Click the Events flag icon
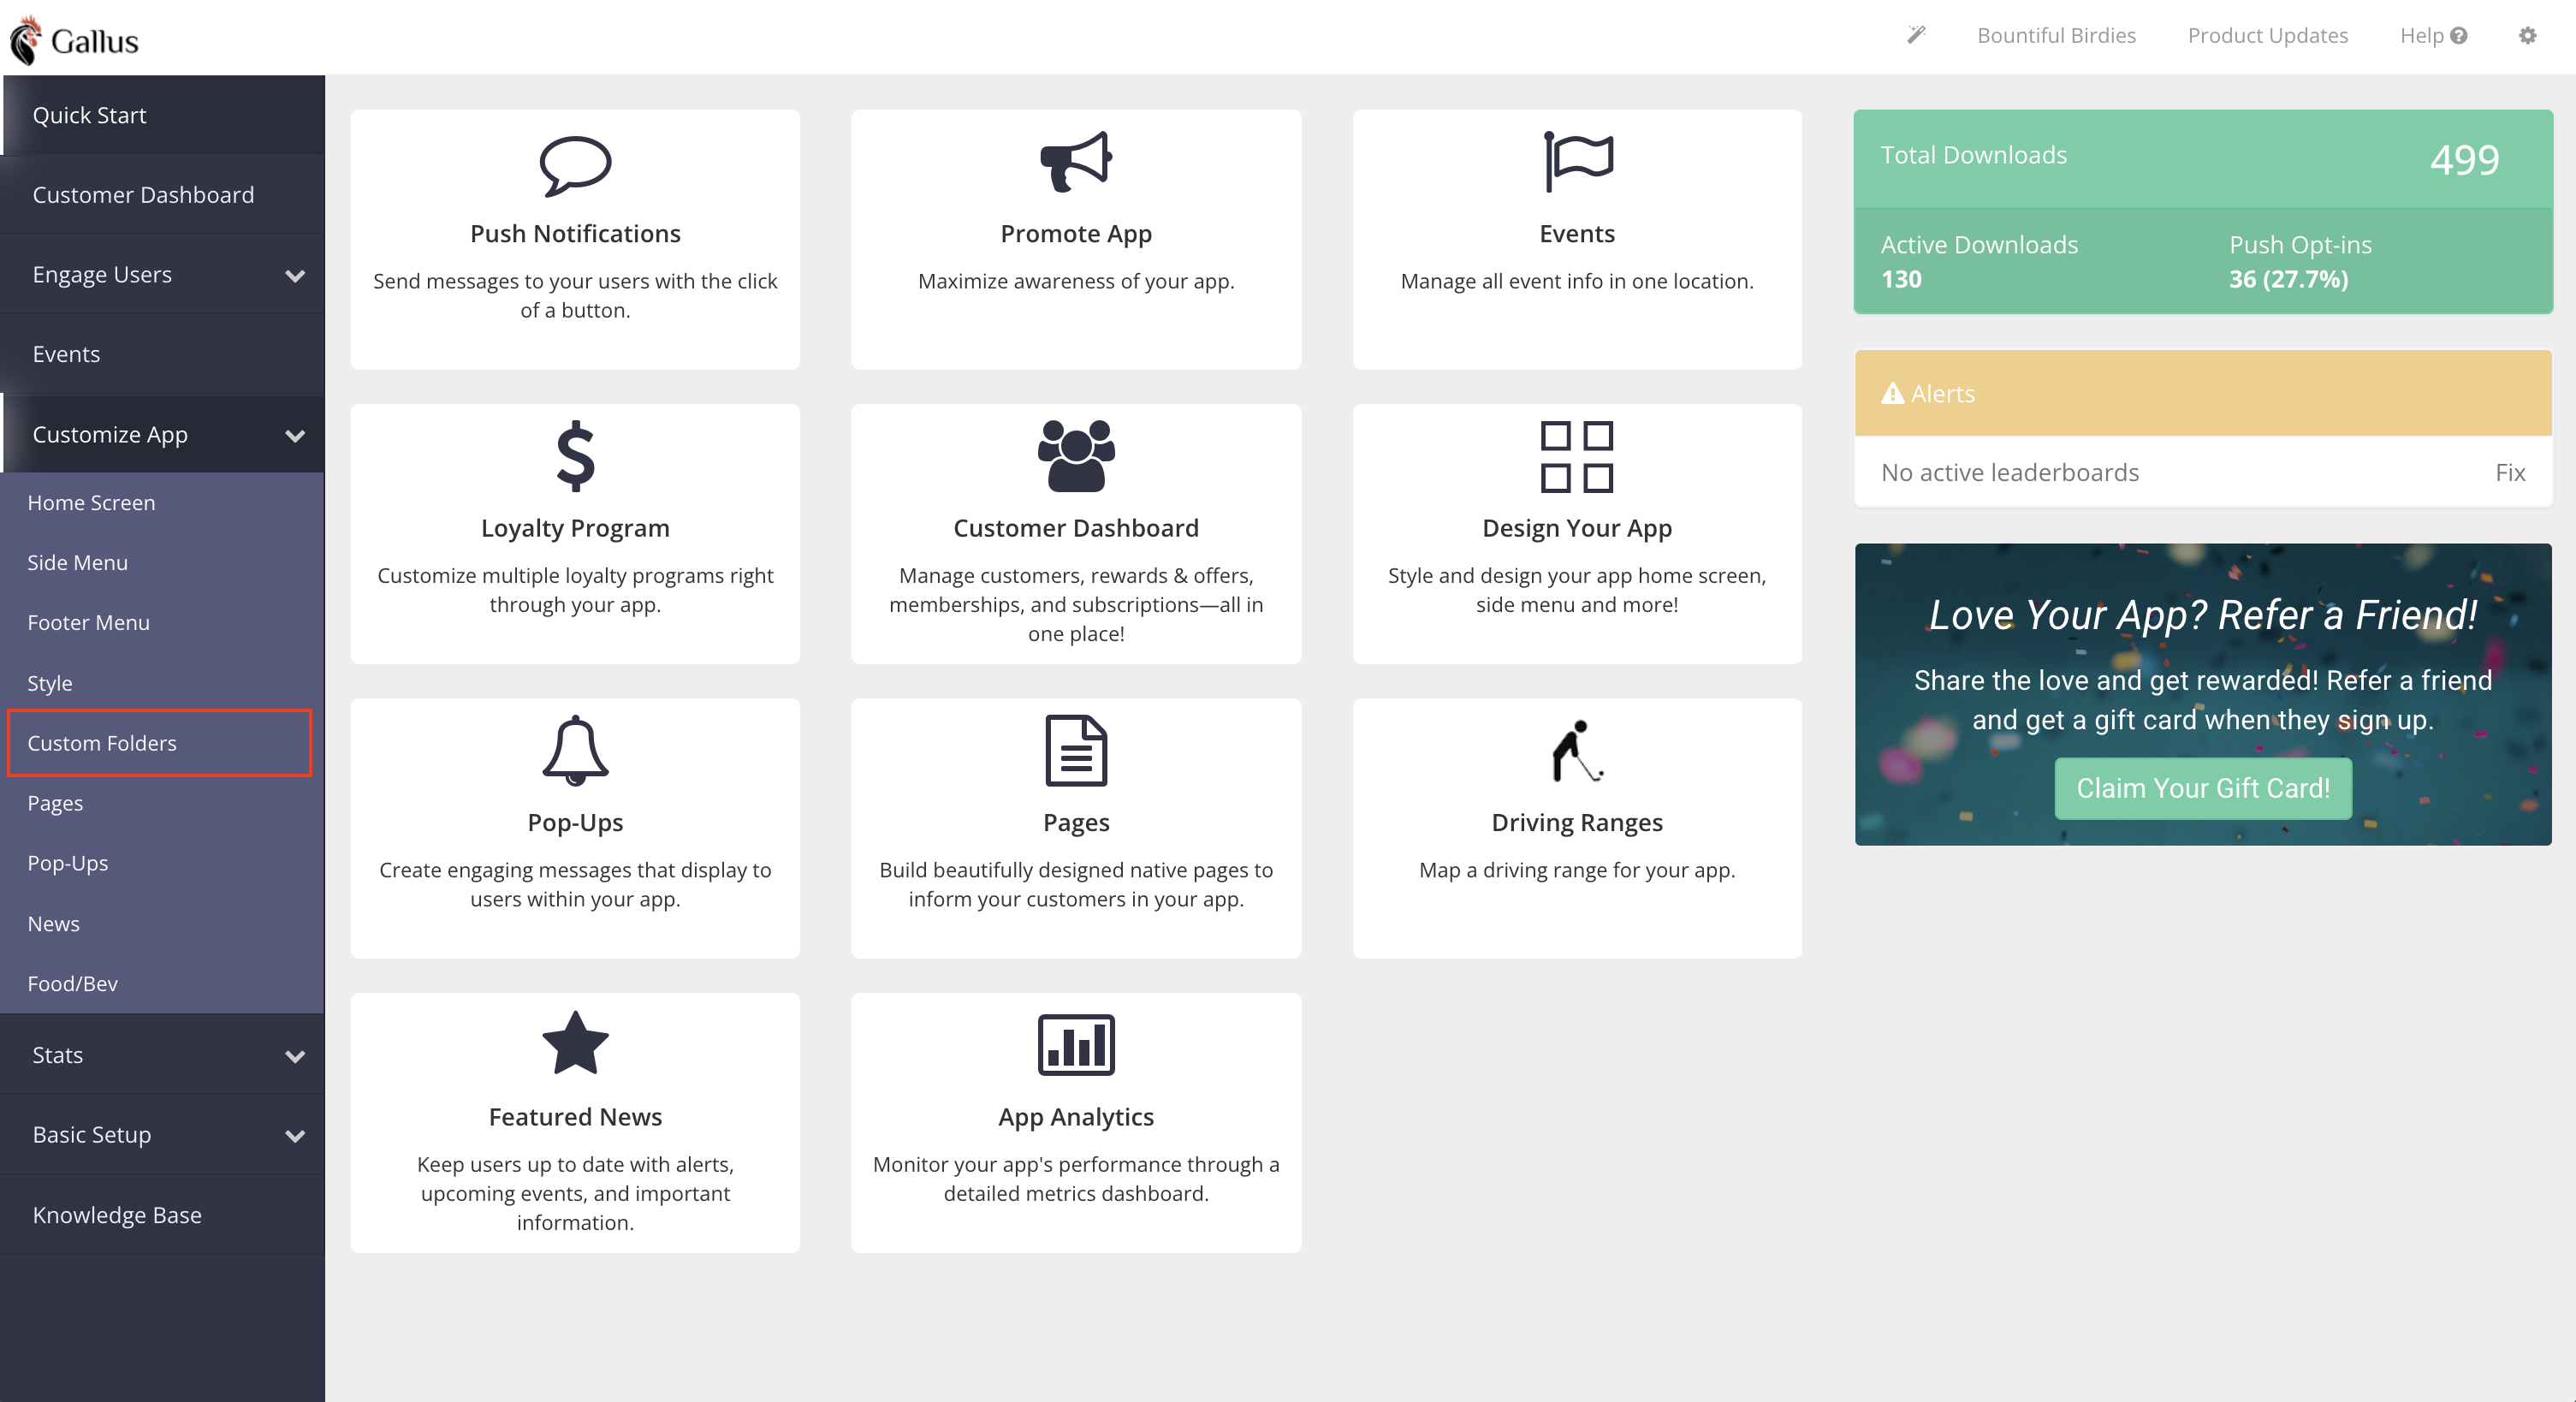Image resolution: width=2576 pixels, height=1402 pixels. [x=1577, y=161]
